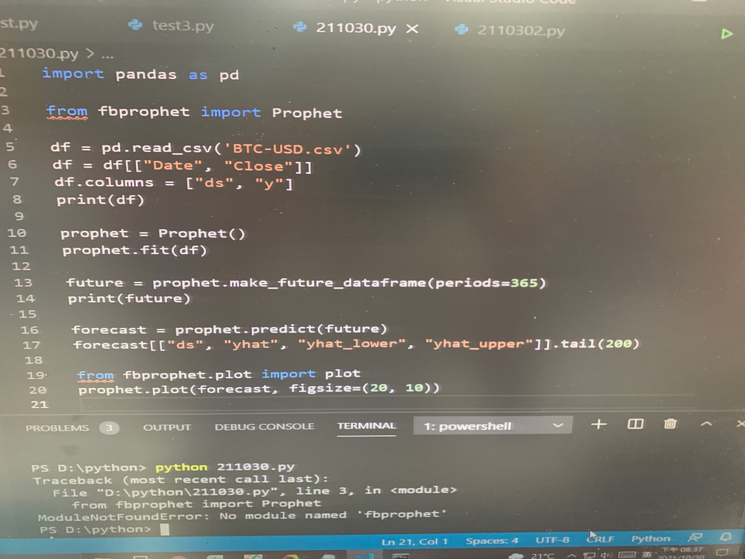Open the DEBUG CONSOLE tab
The image size is (745, 559).
coord(264,427)
